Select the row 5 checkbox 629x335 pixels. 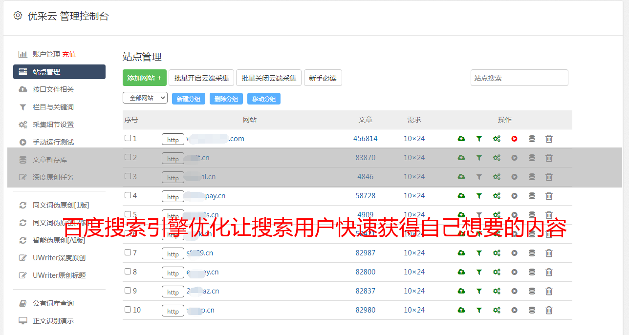(x=128, y=214)
